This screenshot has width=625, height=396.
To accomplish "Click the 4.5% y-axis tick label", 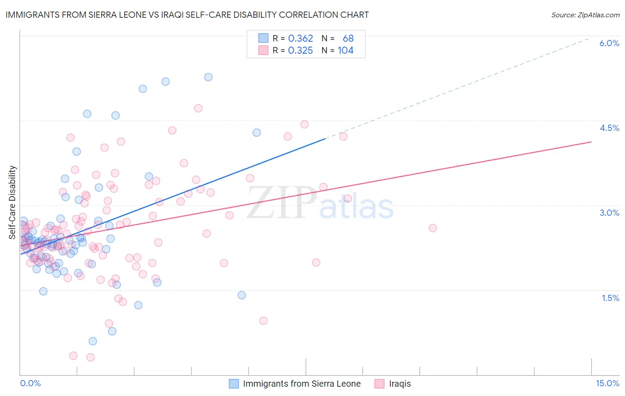I will coord(609,128).
